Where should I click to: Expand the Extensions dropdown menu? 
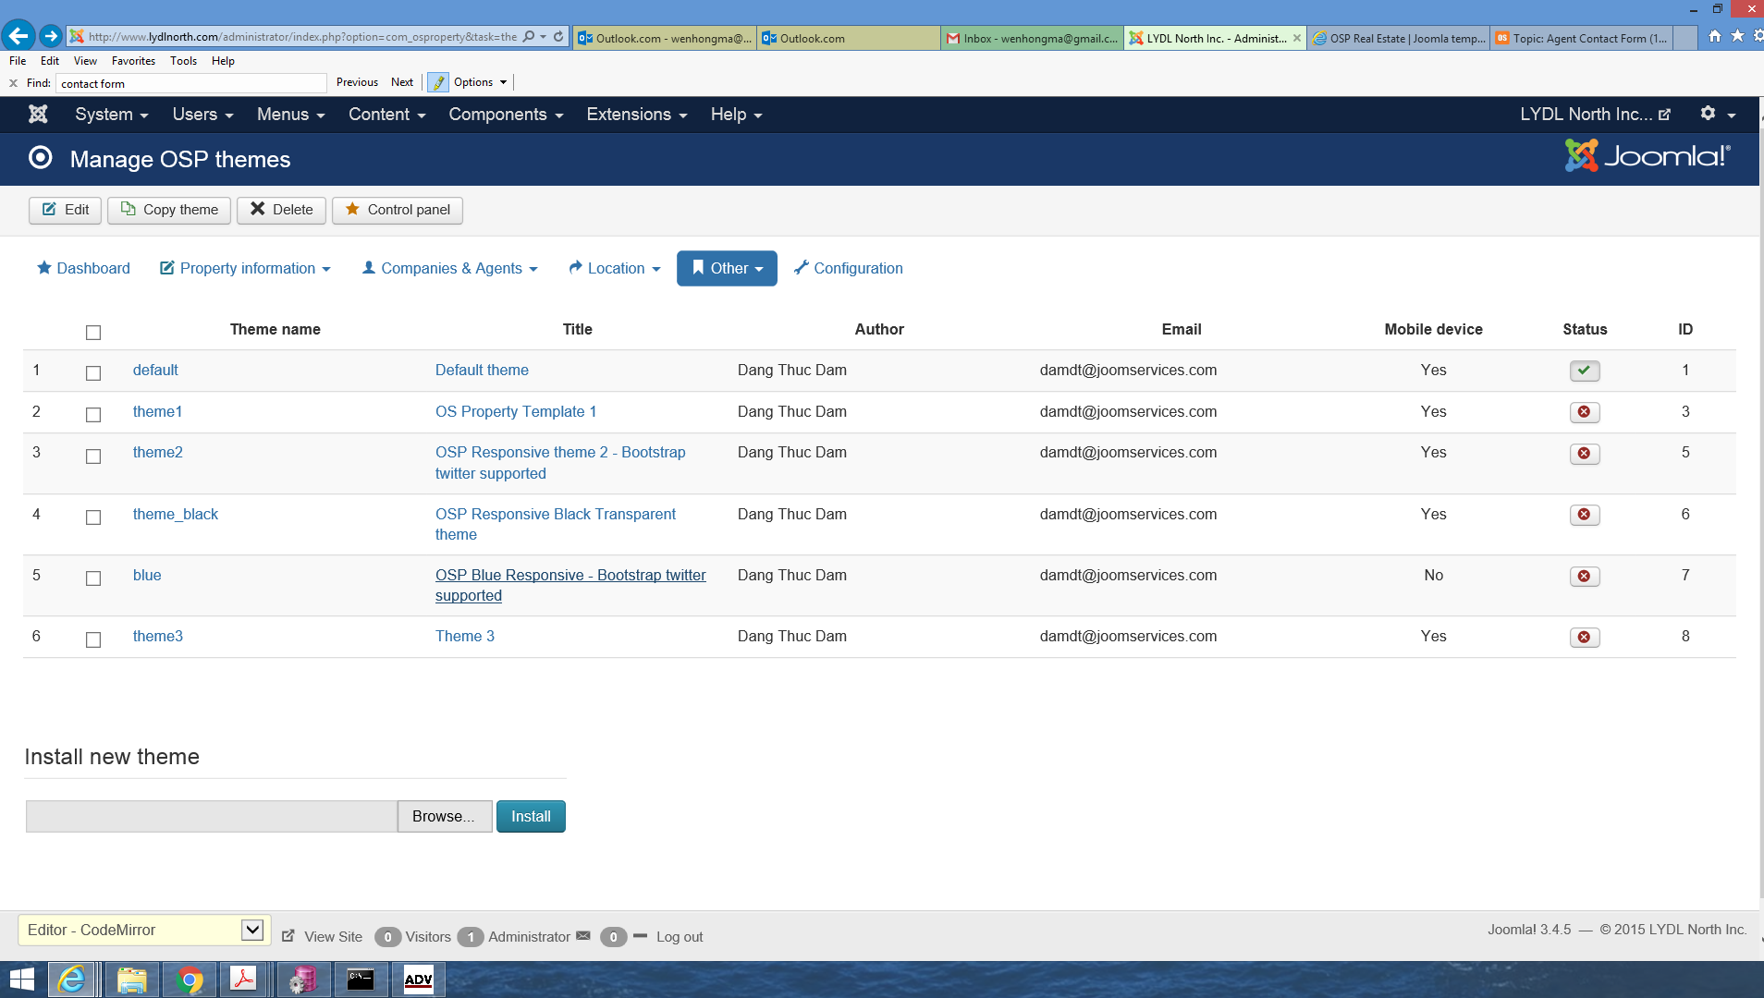(637, 115)
